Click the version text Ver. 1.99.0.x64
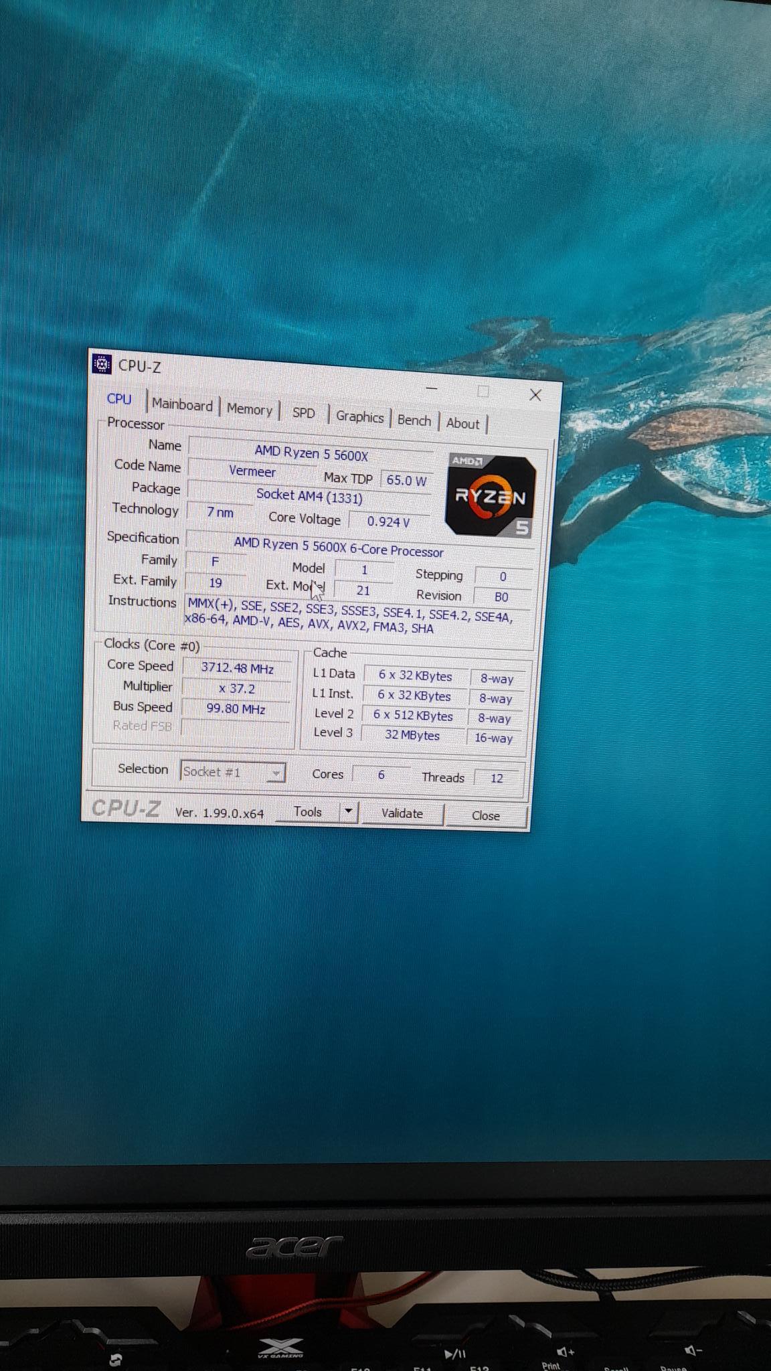This screenshot has height=1371, width=771. pos(220,813)
